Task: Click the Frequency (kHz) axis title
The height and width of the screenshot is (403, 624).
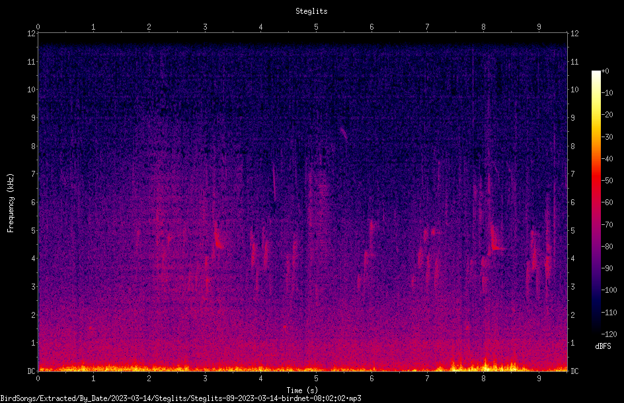Action: tap(11, 203)
